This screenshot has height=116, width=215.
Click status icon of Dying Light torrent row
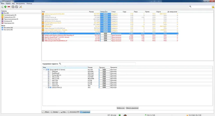pos(43,33)
